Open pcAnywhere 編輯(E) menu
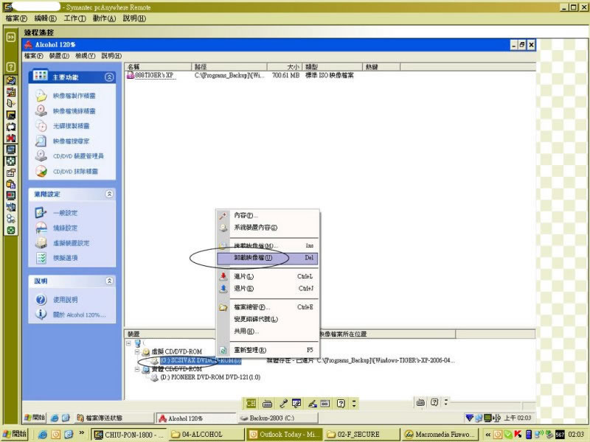 45,18
